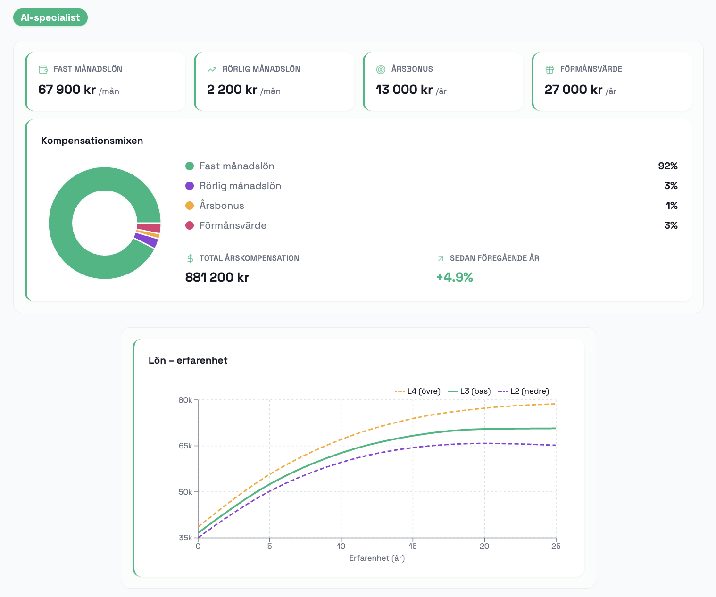Select the AI-specialist role badge

point(50,17)
